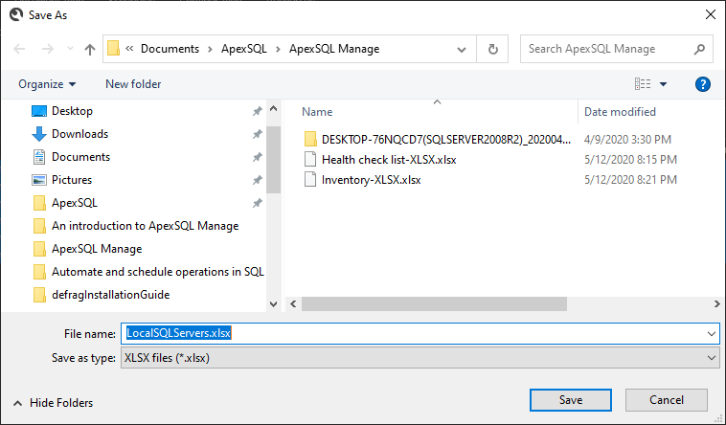
Task: Open the DESKTOP-76NQCD7 folder
Action: point(438,140)
